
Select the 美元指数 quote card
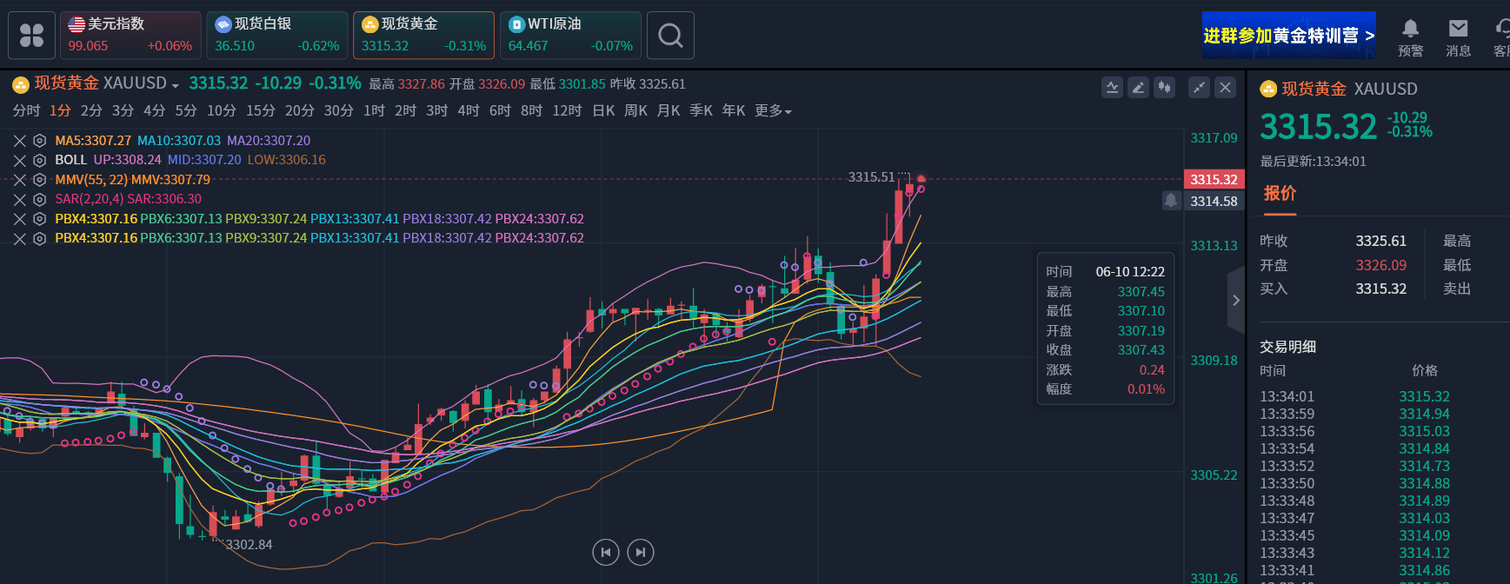130,36
